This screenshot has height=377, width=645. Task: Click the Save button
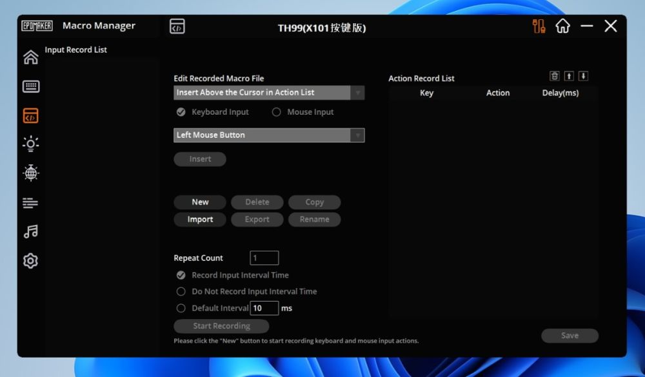coord(570,336)
